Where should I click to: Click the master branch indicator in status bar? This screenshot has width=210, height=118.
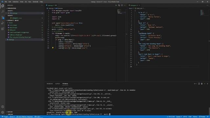coord(5,117)
